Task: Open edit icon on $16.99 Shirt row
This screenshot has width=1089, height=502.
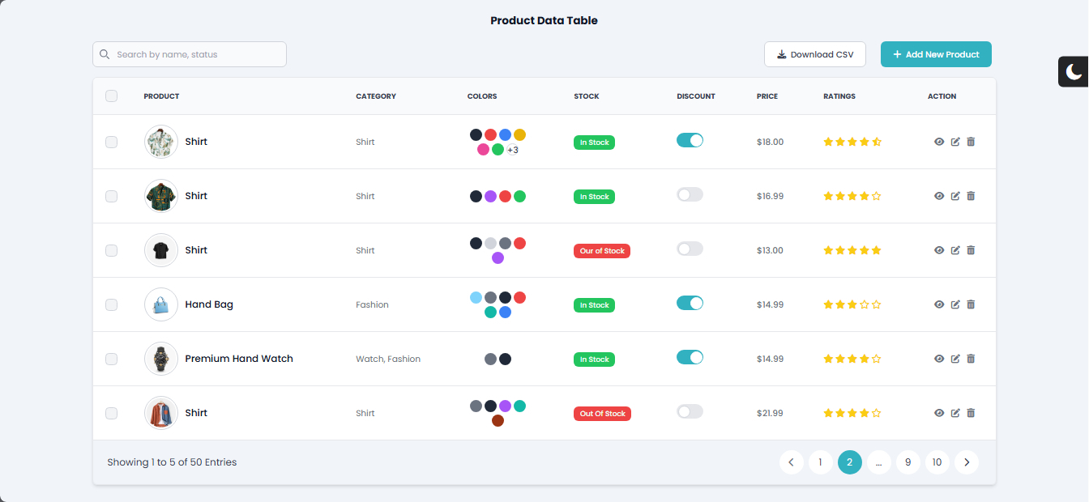Action: [955, 196]
